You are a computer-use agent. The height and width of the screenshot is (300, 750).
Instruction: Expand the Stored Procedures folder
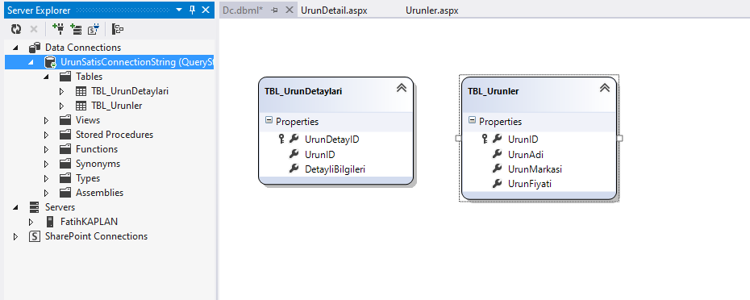[47, 135]
